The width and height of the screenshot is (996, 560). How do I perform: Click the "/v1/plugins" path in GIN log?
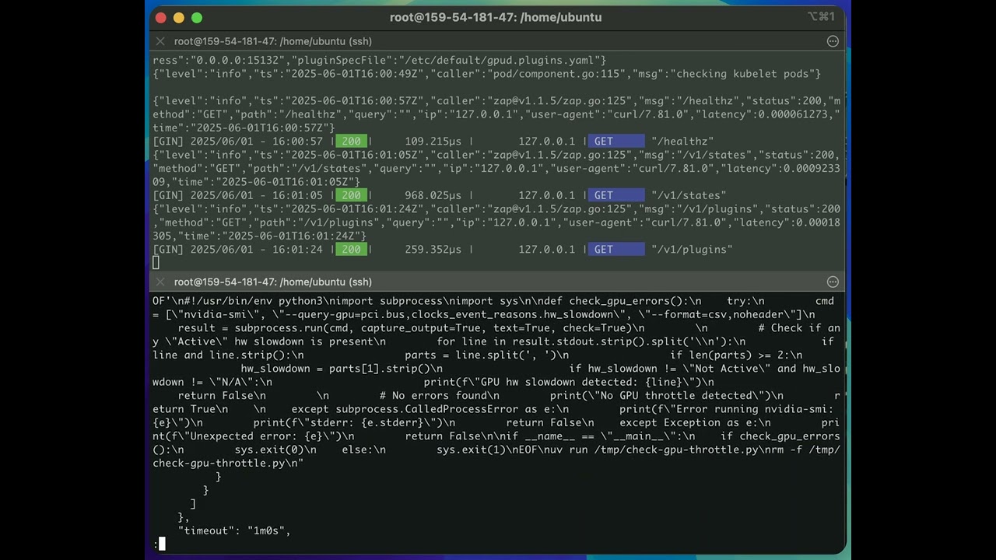pyautogui.click(x=692, y=250)
